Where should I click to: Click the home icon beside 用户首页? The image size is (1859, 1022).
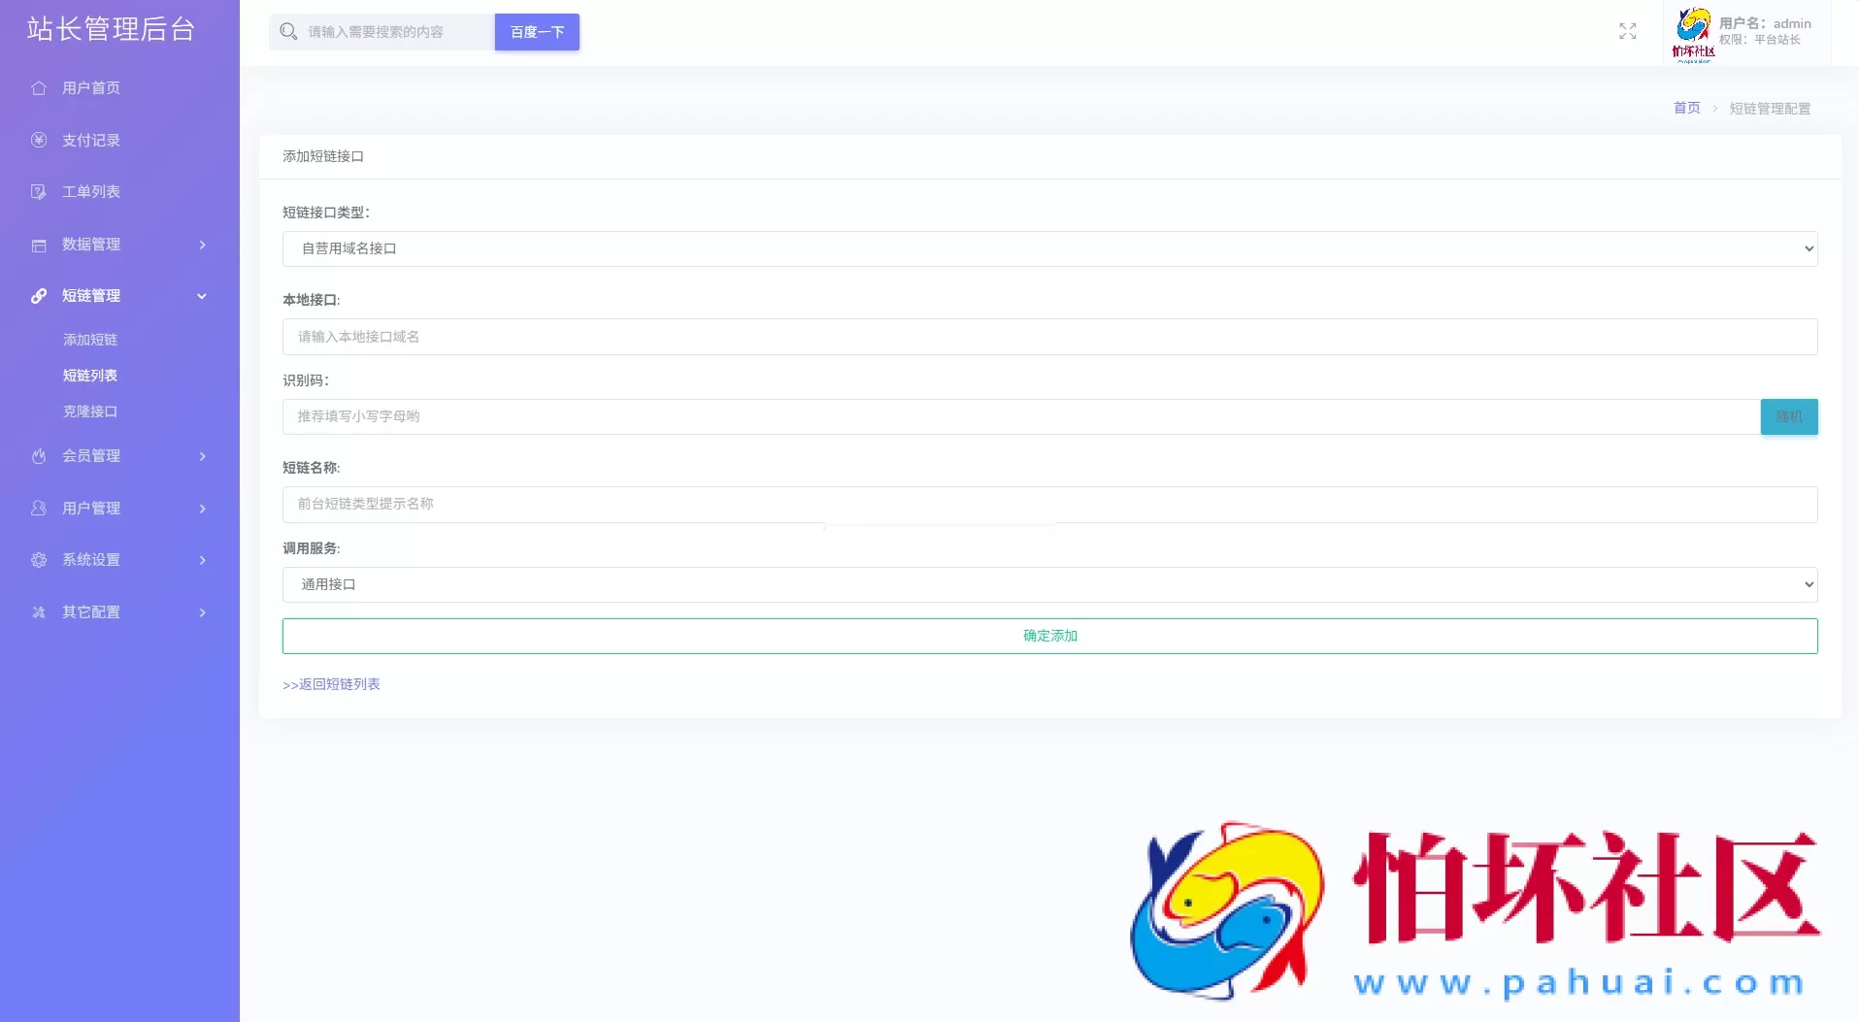[39, 88]
